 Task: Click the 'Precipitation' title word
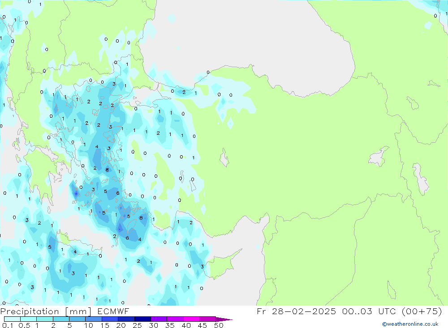30,311
